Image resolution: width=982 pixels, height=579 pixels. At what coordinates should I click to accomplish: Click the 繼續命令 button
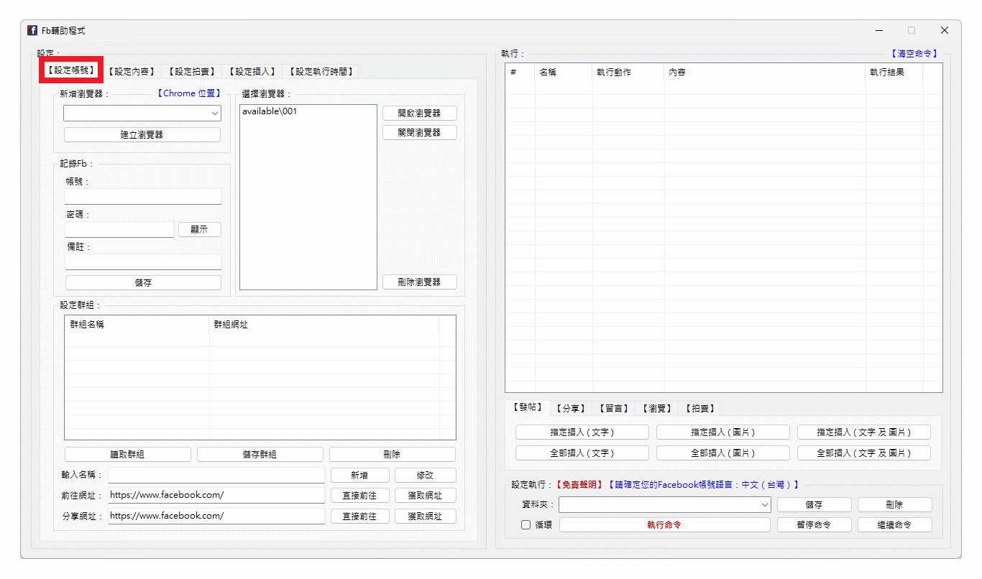(x=895, y=525)
